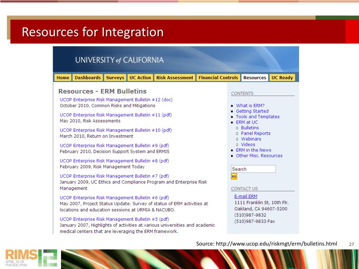Open the Bulletins sub-link
Image resolution: width=359 pixels, height=269 pixels.
(x=250, y=128)
